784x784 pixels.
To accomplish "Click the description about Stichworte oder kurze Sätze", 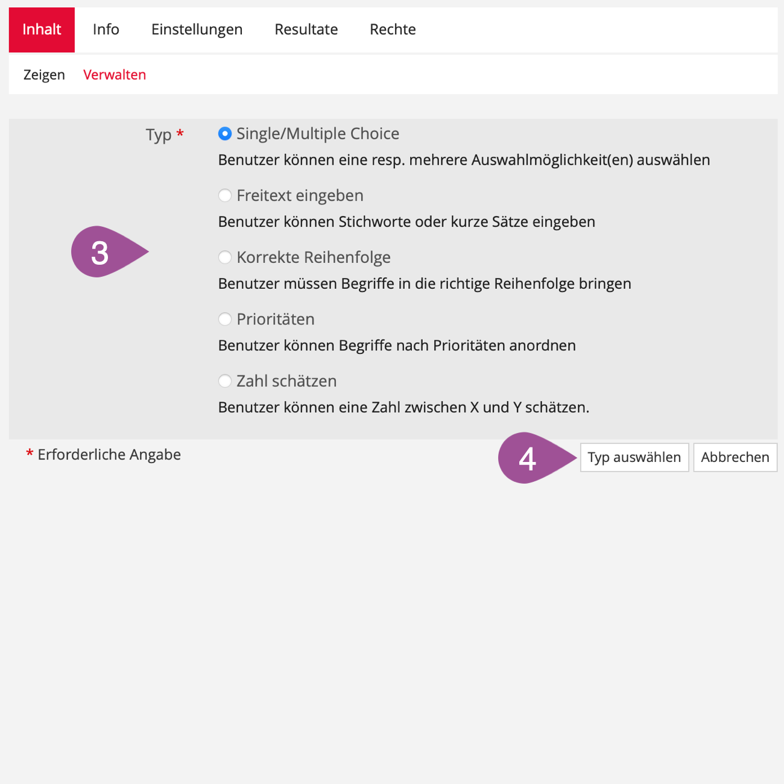I will 406,222.
